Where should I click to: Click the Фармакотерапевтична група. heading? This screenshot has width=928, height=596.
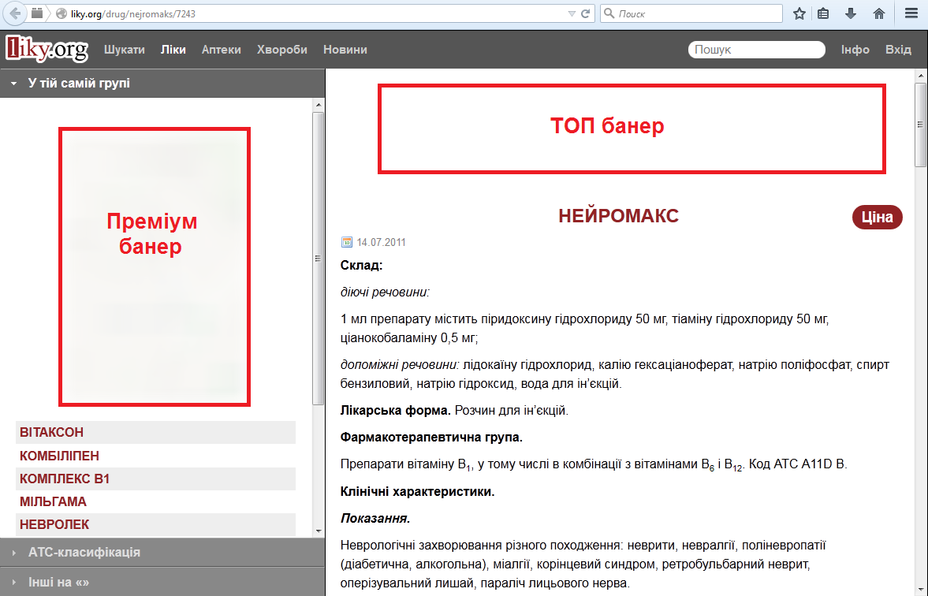431,438
